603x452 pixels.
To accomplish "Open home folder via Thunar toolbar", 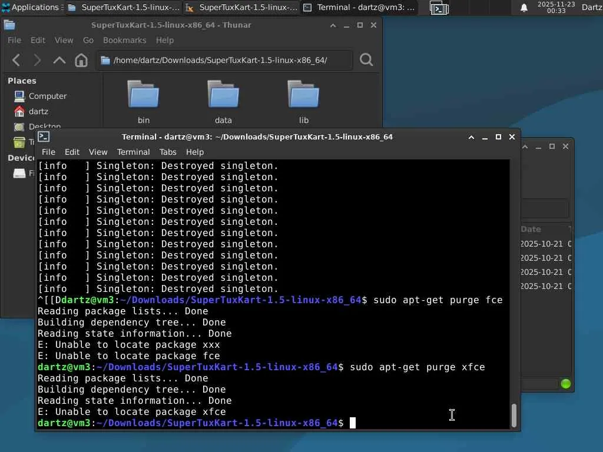I will pyautogui.click(x=81, y=60).
